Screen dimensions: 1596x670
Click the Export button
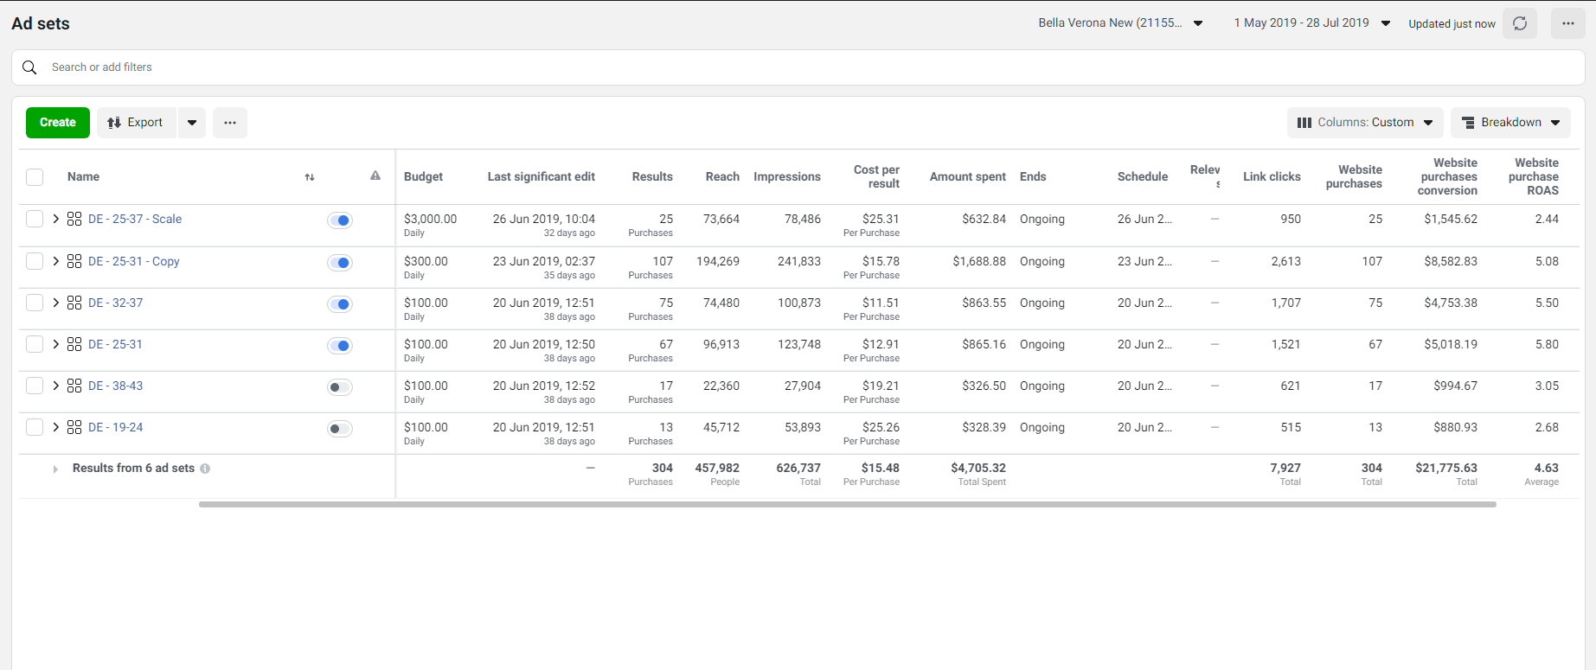click(x=136, y=123)
